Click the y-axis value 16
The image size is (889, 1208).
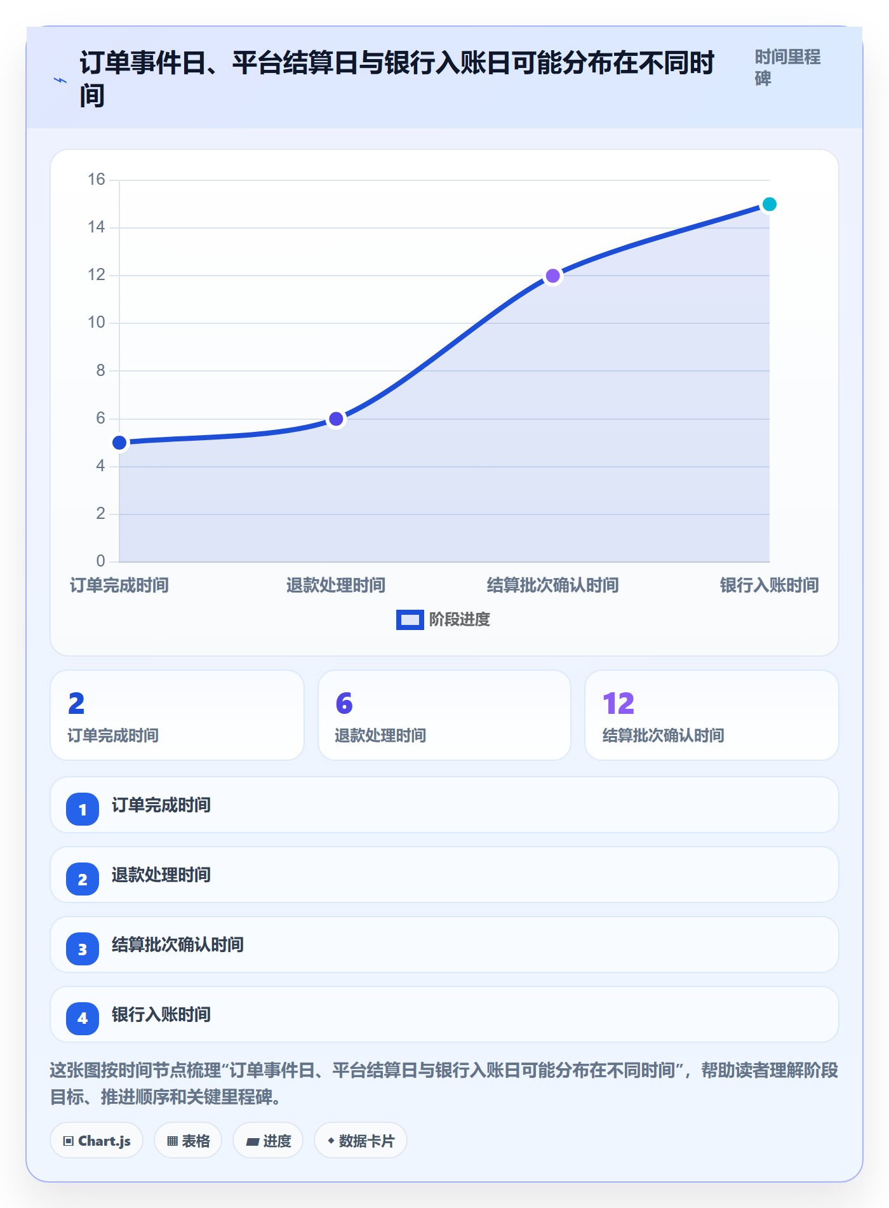point(97,180)
